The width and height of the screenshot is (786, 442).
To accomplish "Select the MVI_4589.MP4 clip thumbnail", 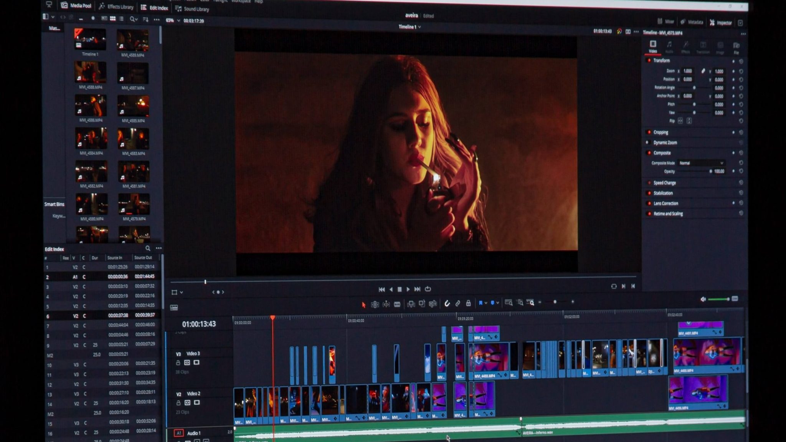I will point(133,40).
